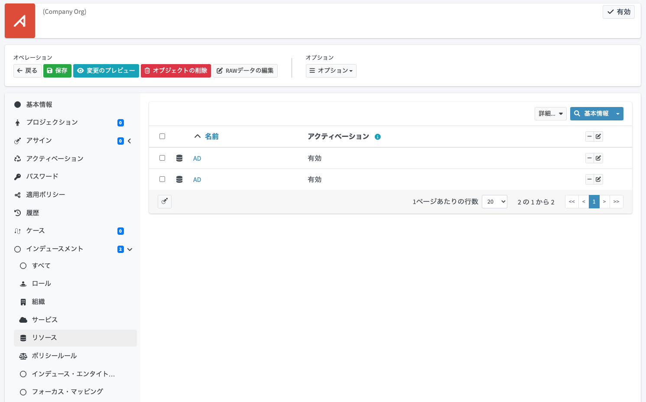Select インデュース・エンタイト… sidebar entry

tap(73, 374)
